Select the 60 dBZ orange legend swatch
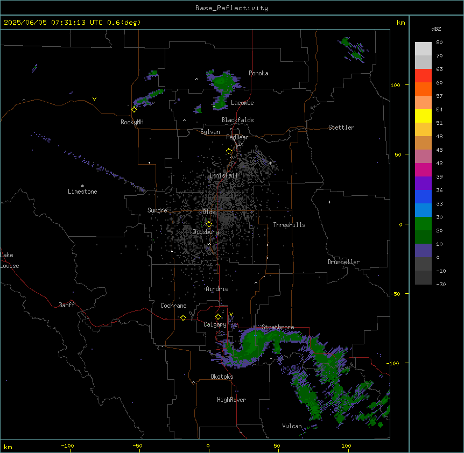This screenshot has height=453, width=464. (423, 89)
